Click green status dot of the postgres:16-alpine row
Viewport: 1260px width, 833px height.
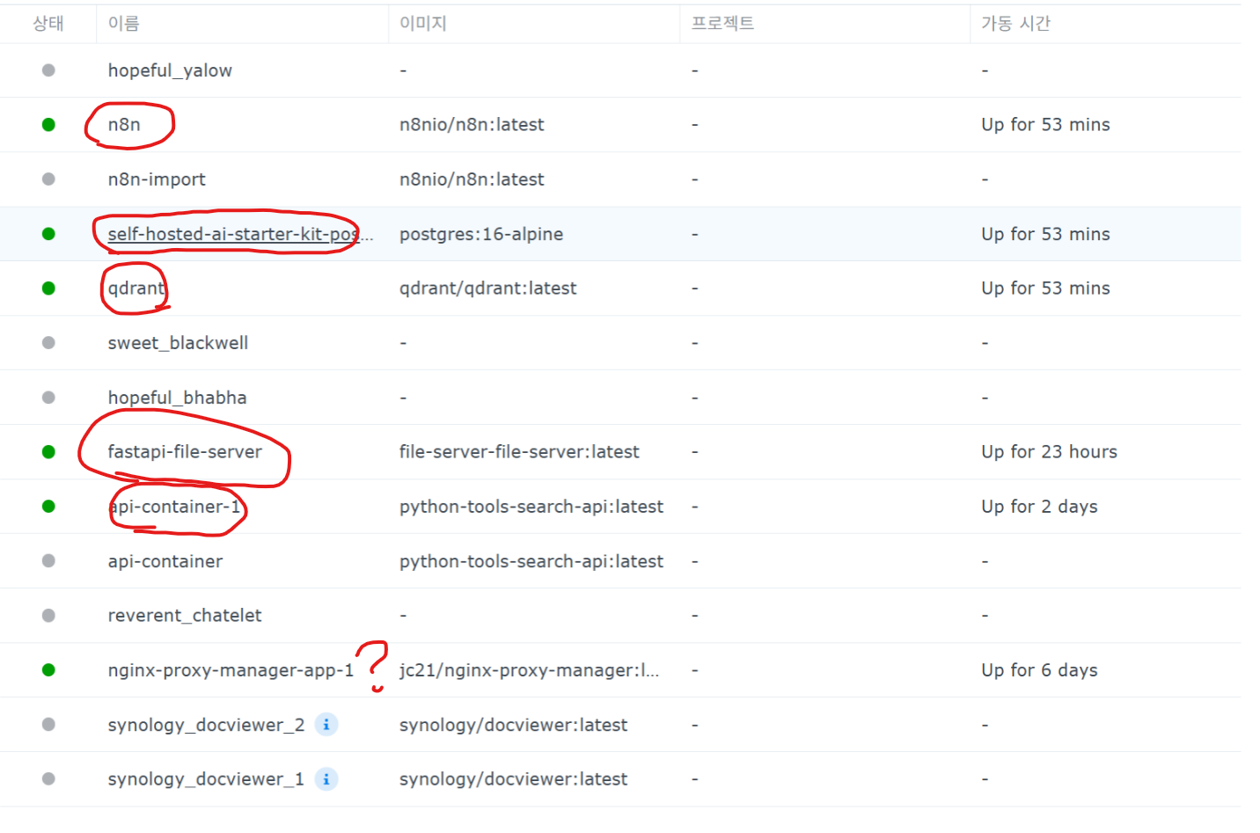click(48, 234)
